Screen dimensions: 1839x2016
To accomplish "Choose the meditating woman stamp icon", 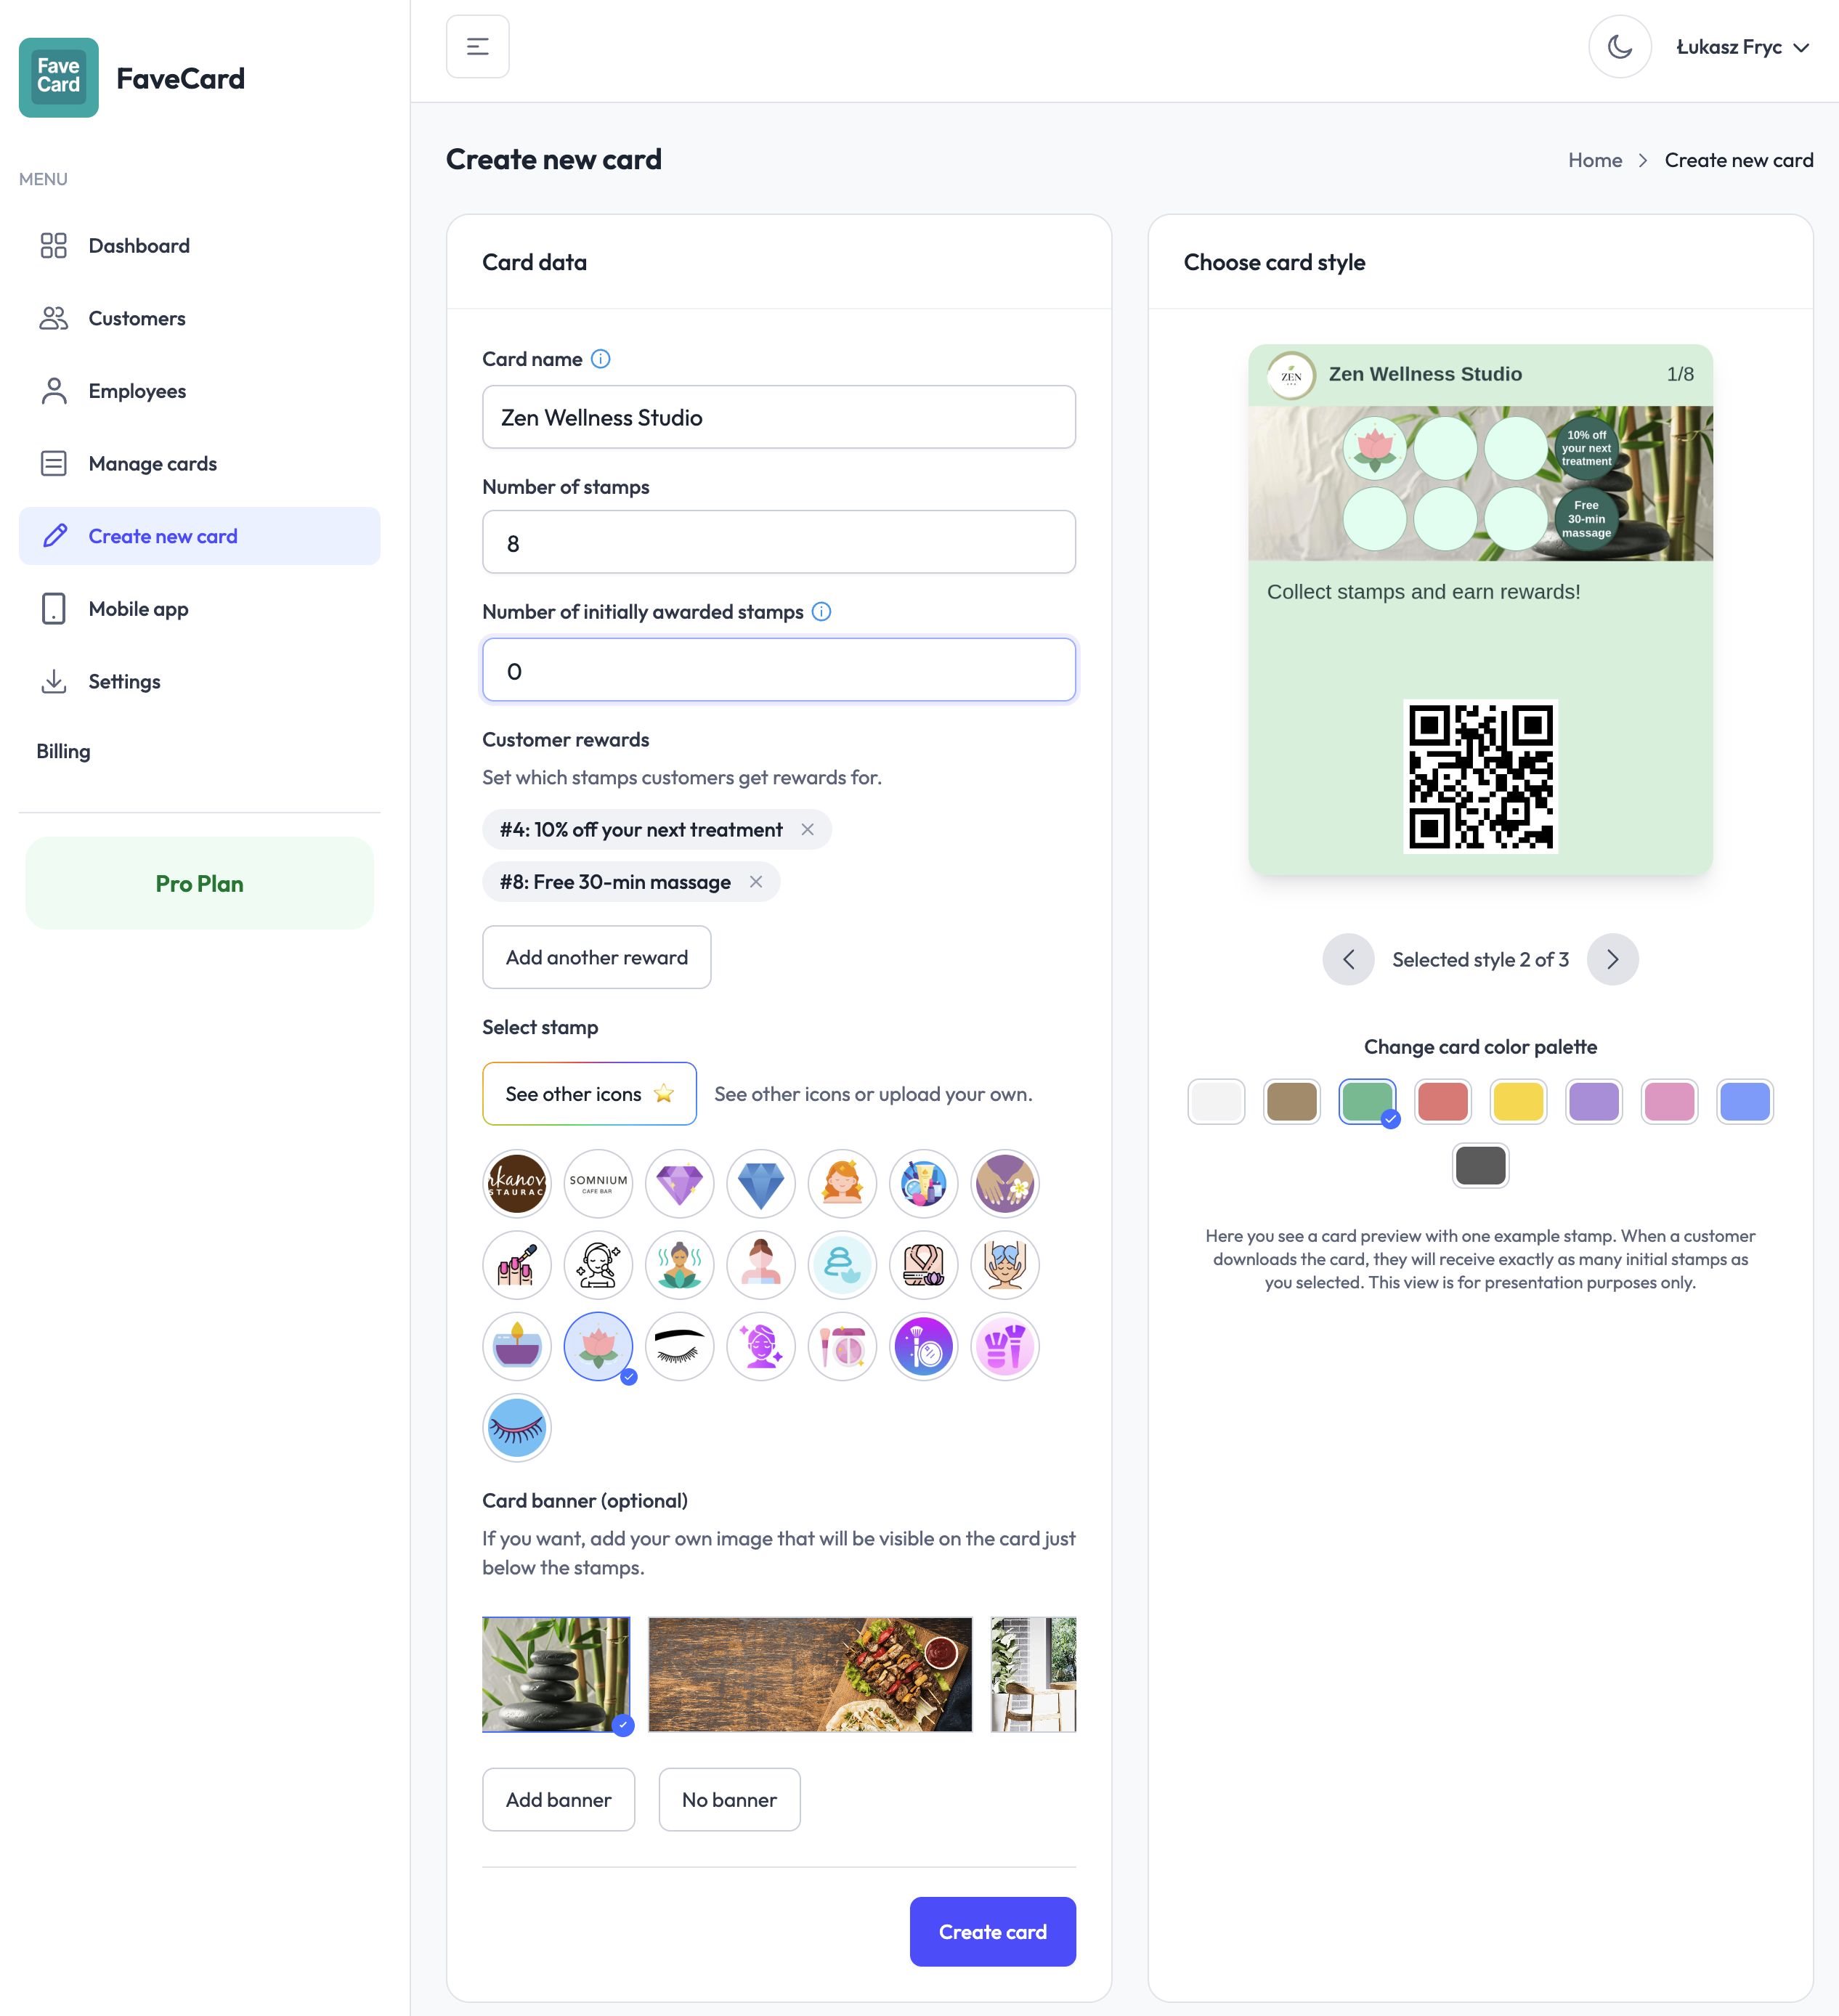I will (x=679, y=1265).
